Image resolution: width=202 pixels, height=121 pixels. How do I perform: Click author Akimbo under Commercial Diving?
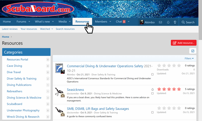point(71,74)
